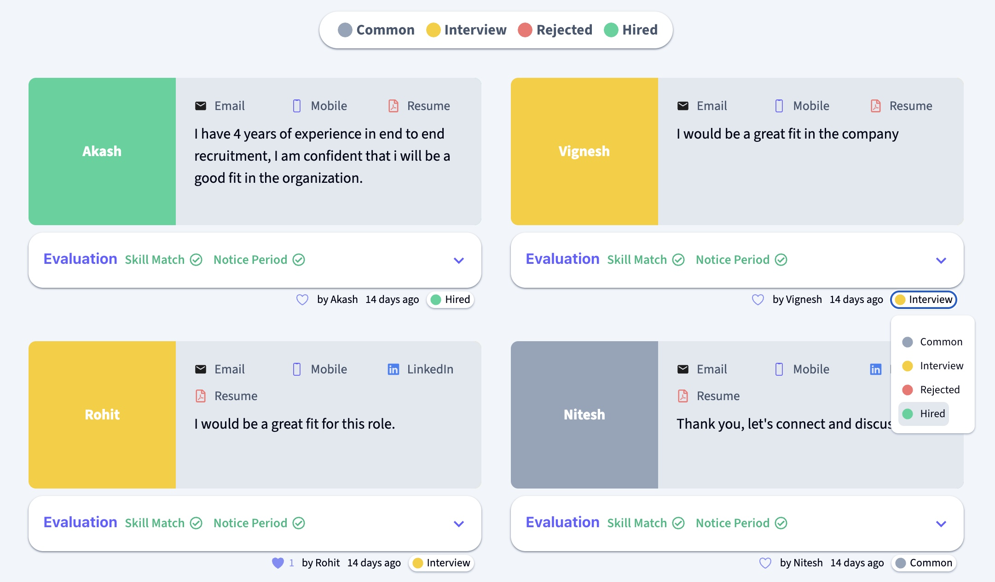This screenshot has height=582, width=995.
Task: Open Nitesh's Common status pill
Action: pos(924,563)
